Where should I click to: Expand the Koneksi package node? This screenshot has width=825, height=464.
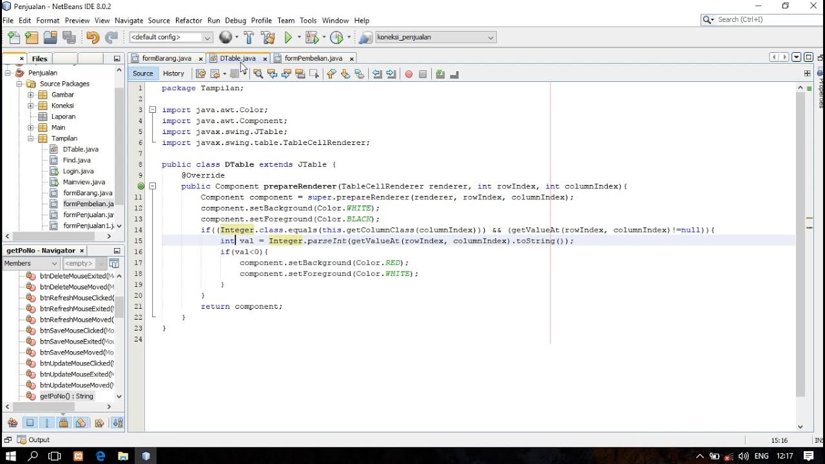tap(30, 106)
